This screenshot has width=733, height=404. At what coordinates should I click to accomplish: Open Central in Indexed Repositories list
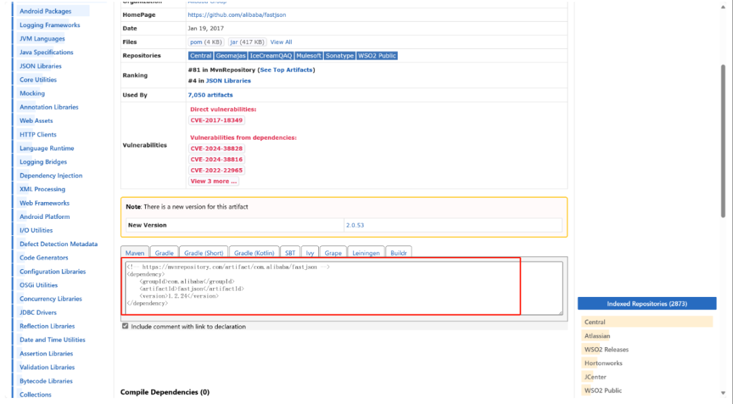pyautogui.click(x=595, y=322)
